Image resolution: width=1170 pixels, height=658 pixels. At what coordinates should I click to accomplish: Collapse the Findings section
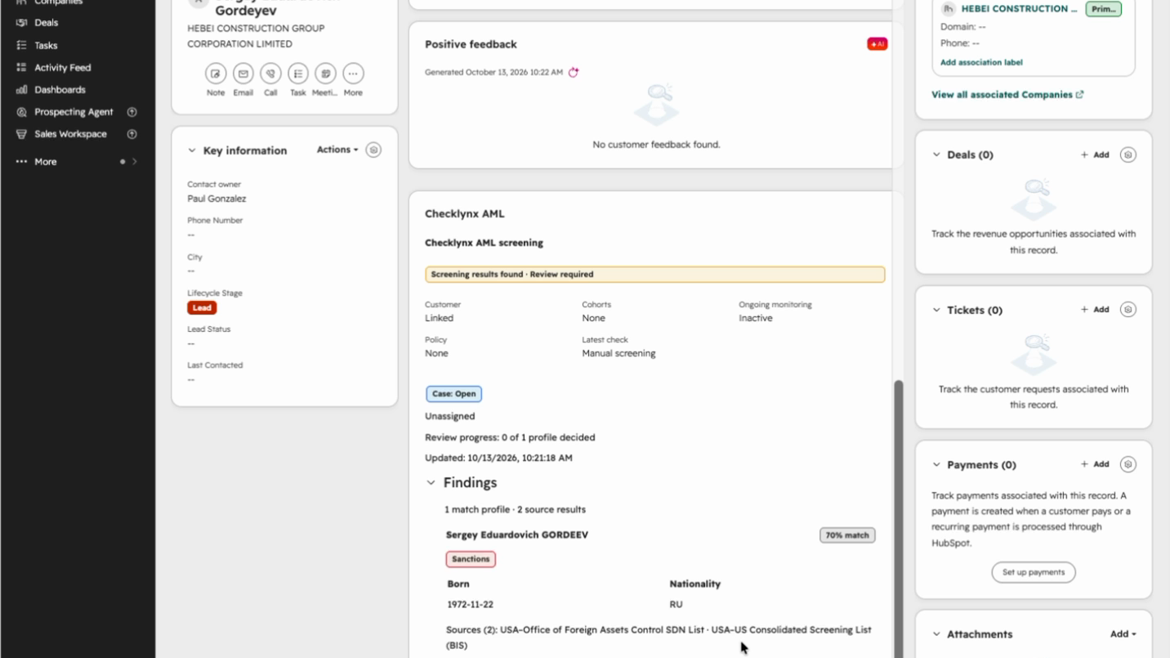pos(431,483)
